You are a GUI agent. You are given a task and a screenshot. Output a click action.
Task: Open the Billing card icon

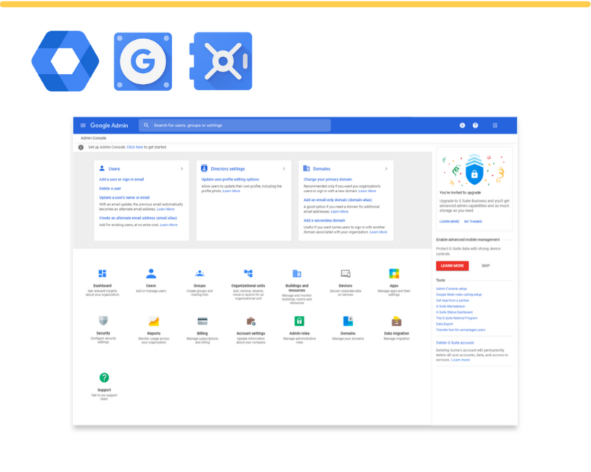click(202, 321)
